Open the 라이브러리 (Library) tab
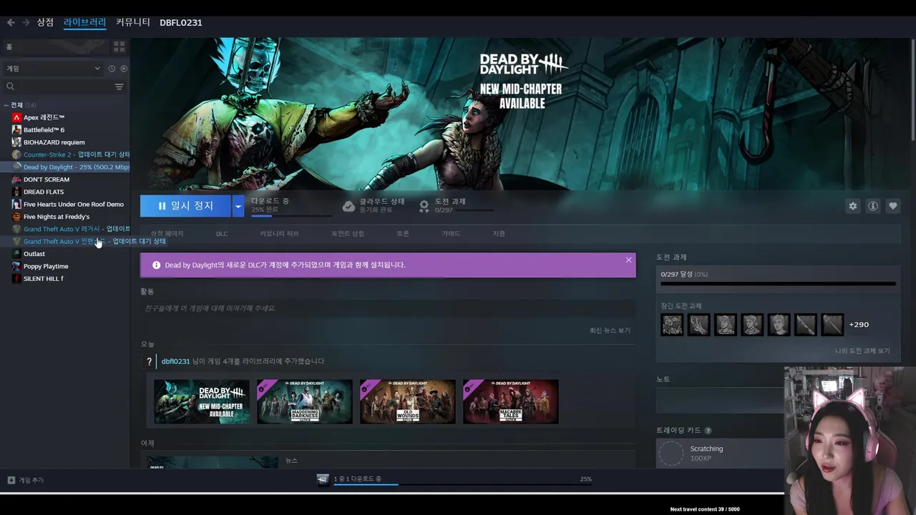 (84, 22)
